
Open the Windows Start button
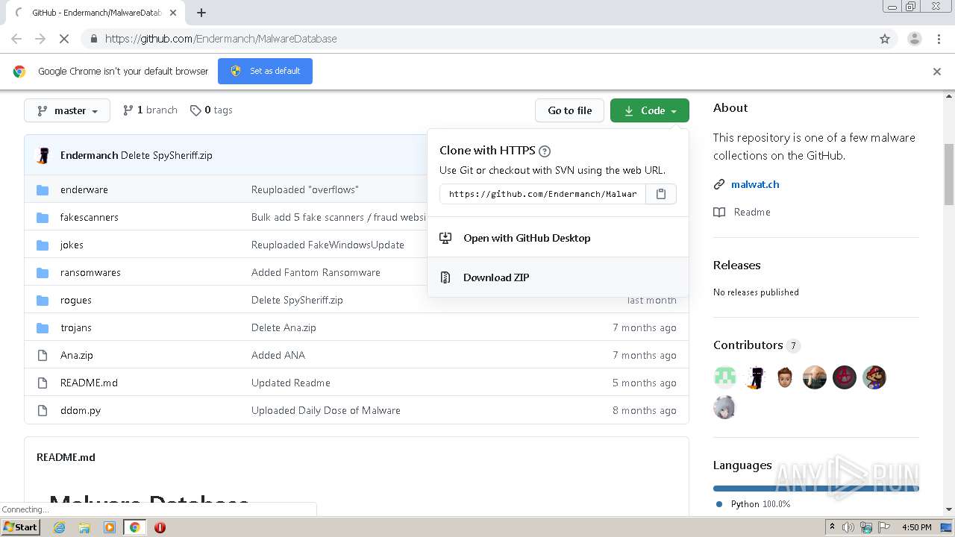point(20,527)
